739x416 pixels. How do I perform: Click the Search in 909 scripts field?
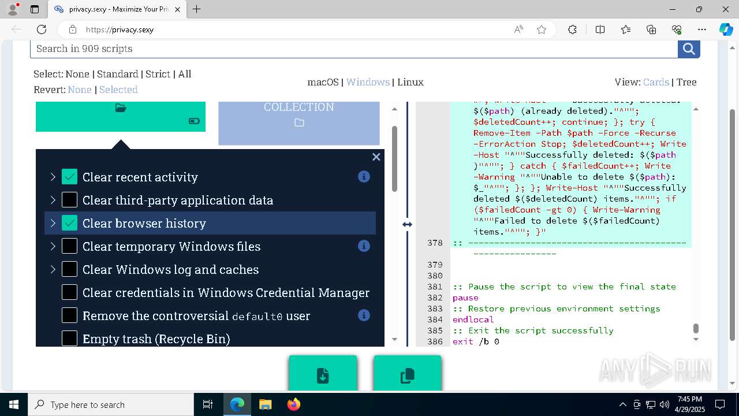[354, 49]
